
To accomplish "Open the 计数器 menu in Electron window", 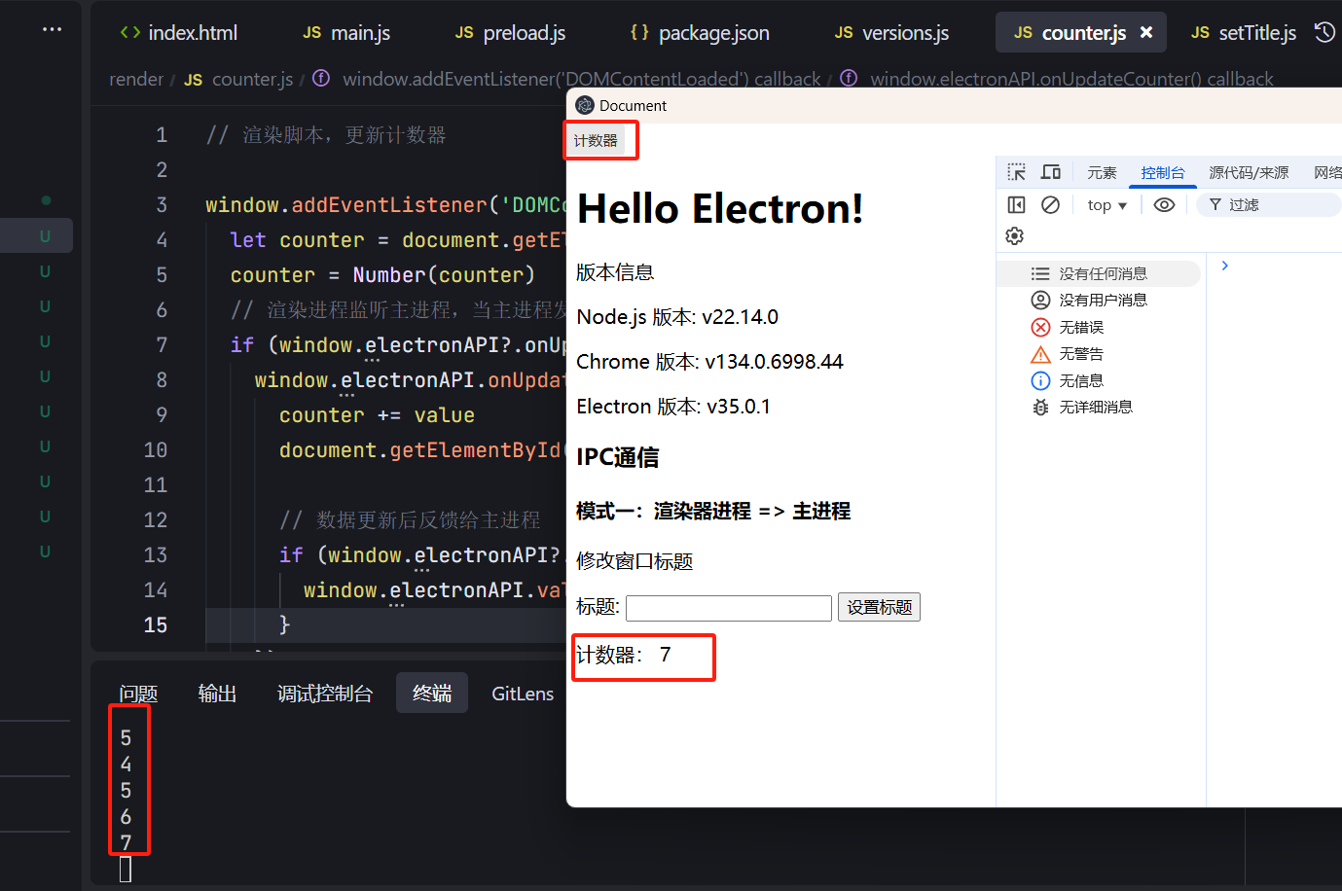I will (596, 141).
